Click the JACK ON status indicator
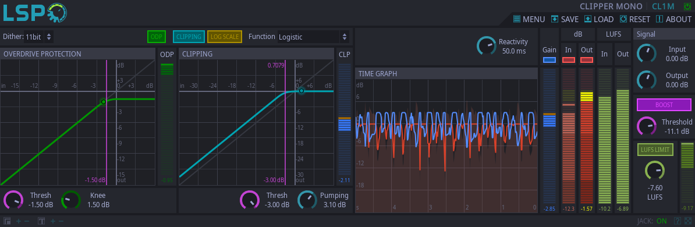The image size is (695, 227). 652,221
